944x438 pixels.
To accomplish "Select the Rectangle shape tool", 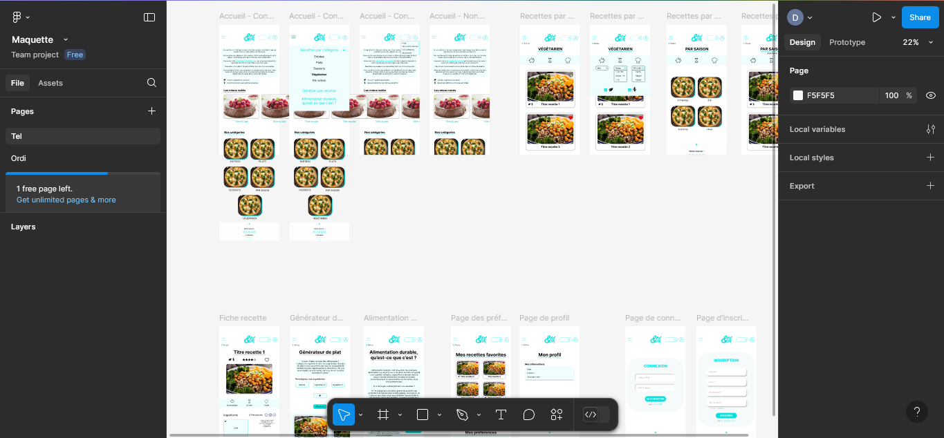I will tap(423, 415).
